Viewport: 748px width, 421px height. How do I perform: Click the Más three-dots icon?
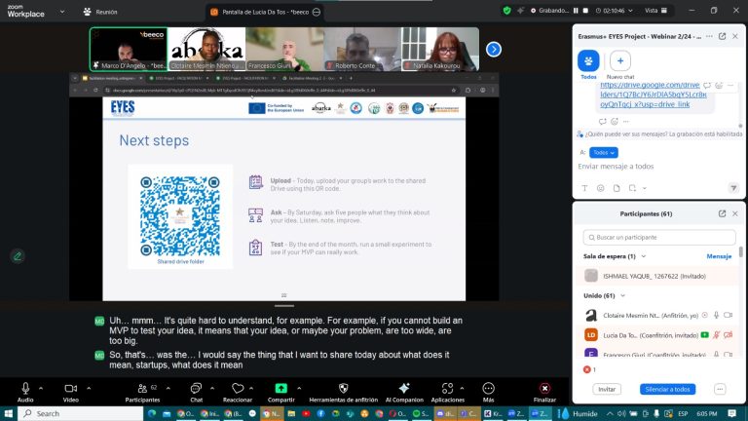[x=488, y=387]
